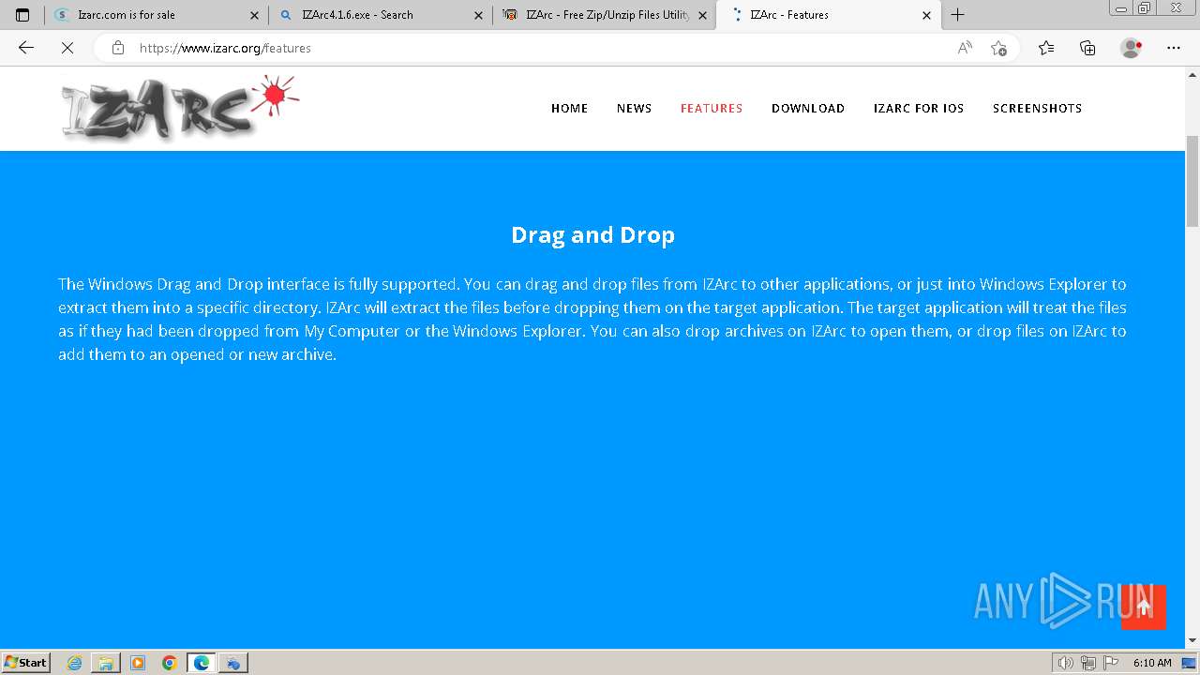The height and width of the screenshot is (675, 1200).
Task: Open the Collections icon
Action: click(1087, 48)
